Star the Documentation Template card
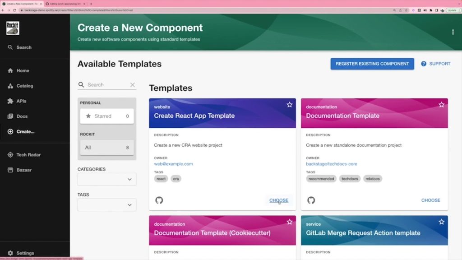 pyautogui.click(x=441, y=105)
